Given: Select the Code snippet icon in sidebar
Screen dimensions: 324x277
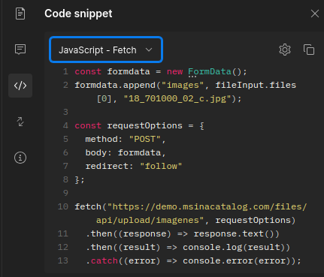Looking at the screenshot, I should [20, 86].
